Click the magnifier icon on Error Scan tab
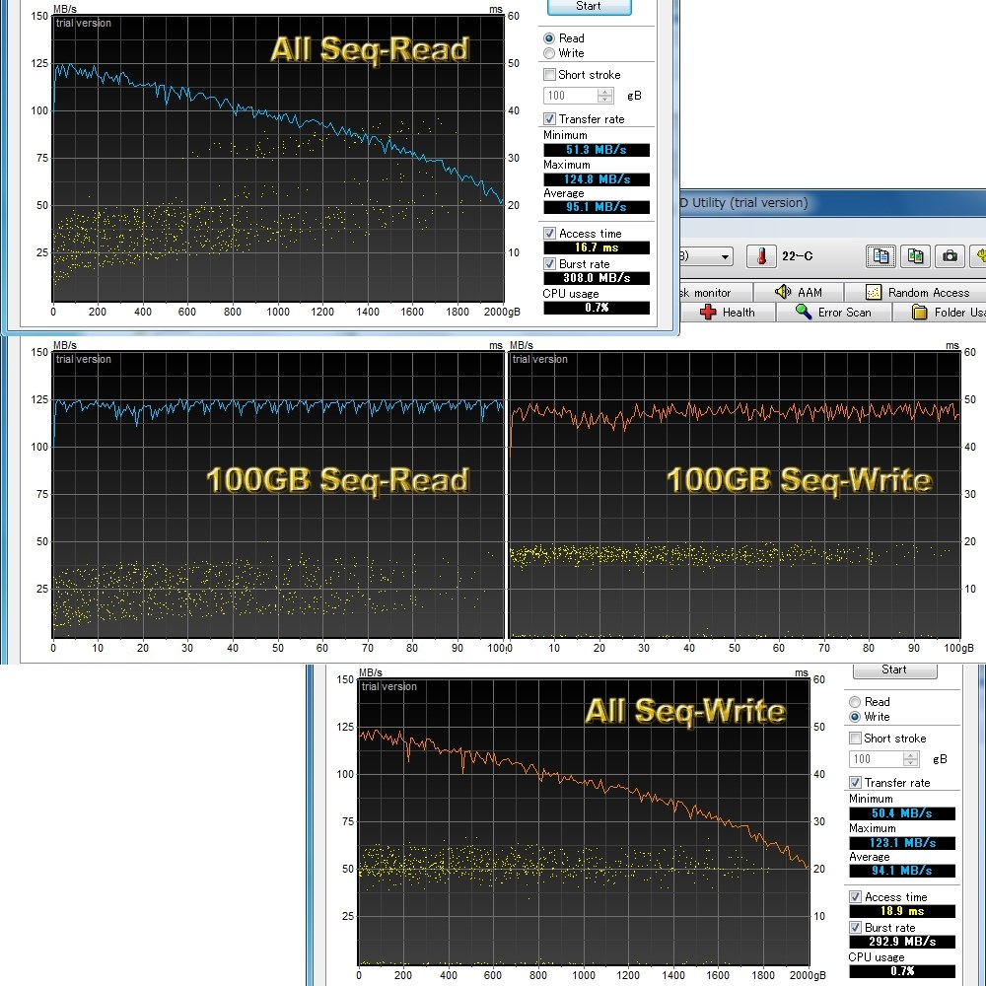Viewport: 986px width, 986px height. click(x=801, y=312)
